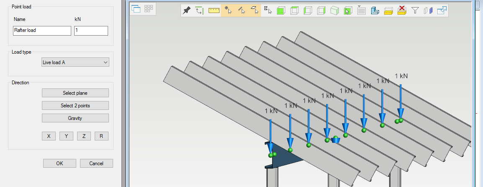Click the kN value input field
Viewport: 483px width, 187px height.
[91, 31]
